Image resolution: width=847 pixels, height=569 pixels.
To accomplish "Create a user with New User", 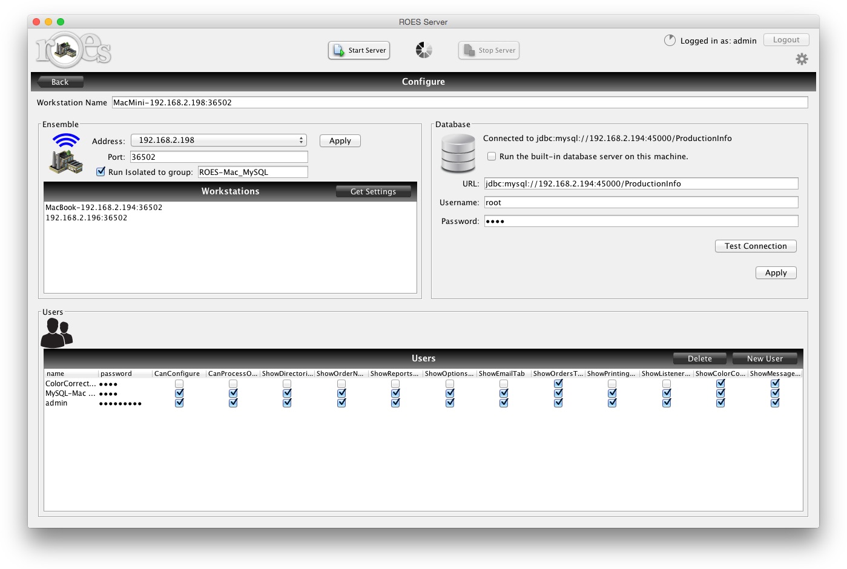I will (765, 358).
